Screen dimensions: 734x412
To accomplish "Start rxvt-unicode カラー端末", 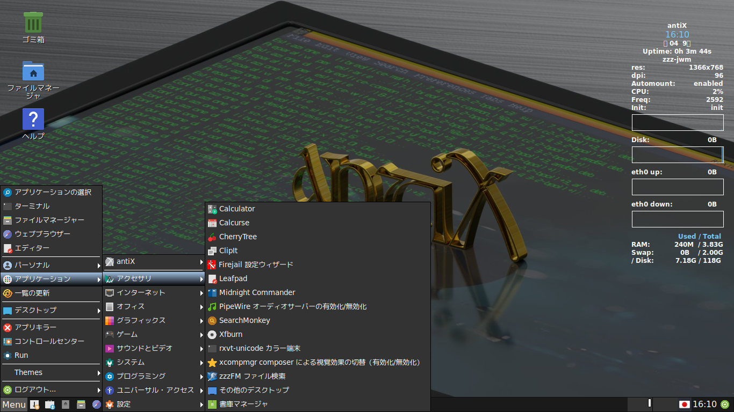I will 318,348.
